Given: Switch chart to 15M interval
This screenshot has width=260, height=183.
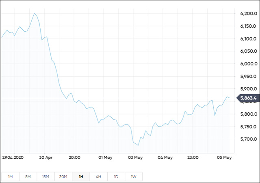Looking at the screenshot, I should tap(45, 177).
